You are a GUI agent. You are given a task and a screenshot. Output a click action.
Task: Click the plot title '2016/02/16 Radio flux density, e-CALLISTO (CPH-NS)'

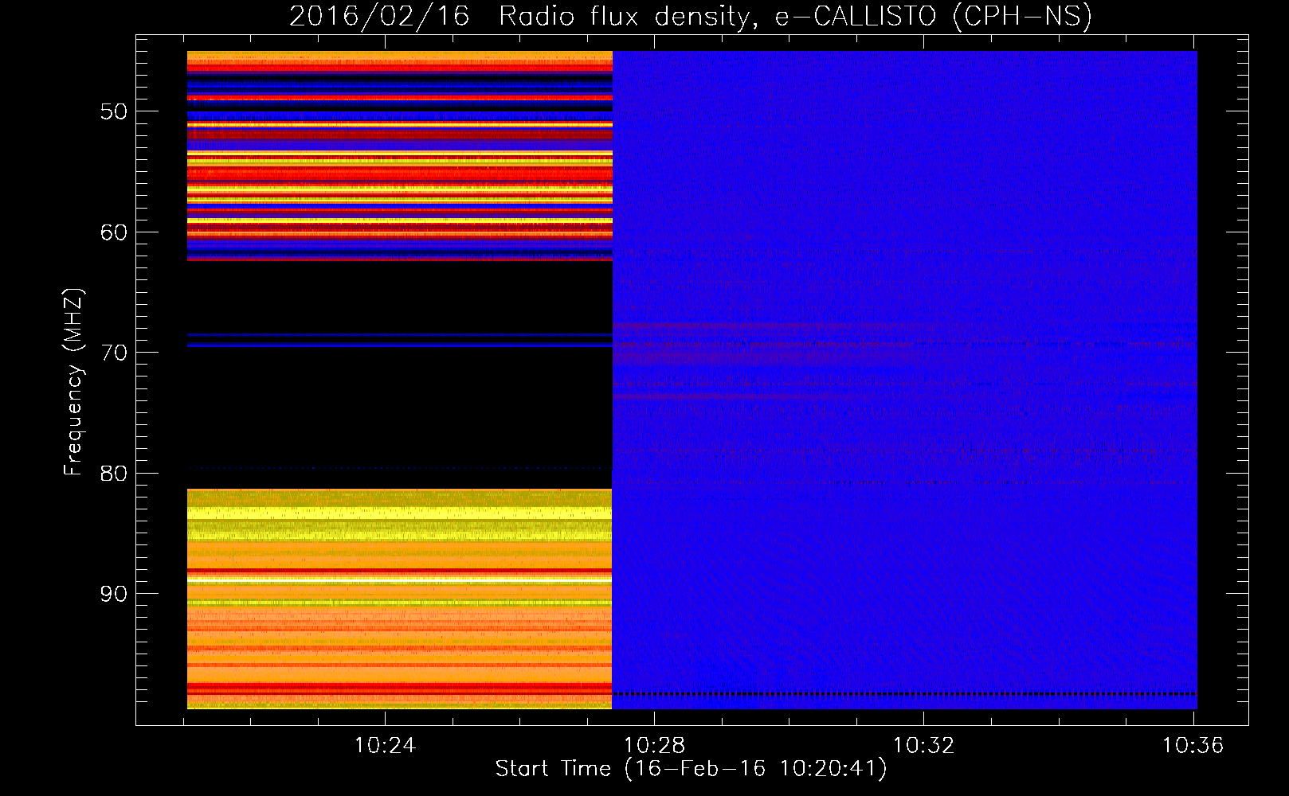click(x=690, y=17)
